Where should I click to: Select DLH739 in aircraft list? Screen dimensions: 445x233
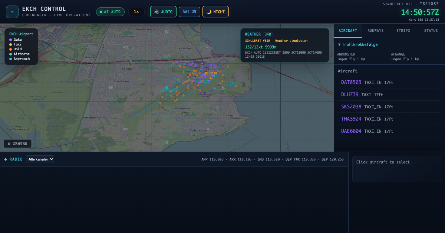click(389, 94)
